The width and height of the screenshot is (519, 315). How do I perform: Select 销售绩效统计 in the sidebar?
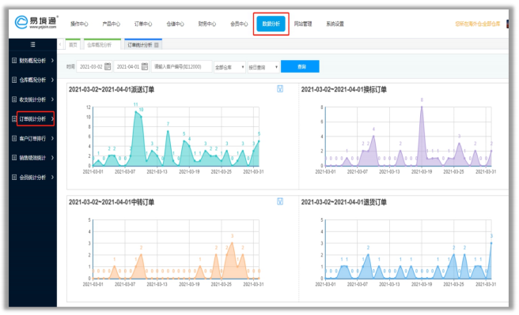[x=32, y=158]
